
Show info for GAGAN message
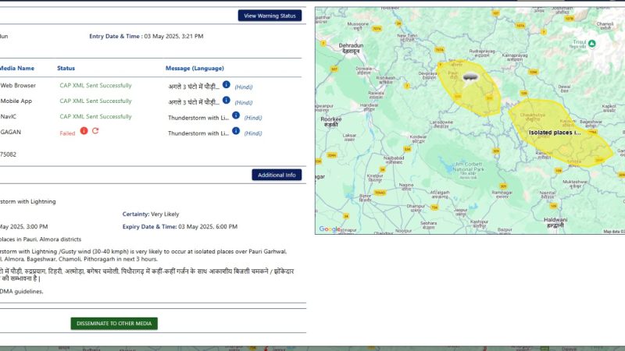pyautogui.click(x=236, y=131)
